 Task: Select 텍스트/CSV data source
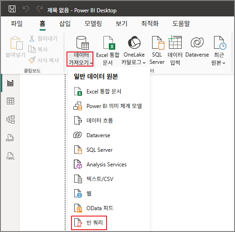[x=108, y=179]
